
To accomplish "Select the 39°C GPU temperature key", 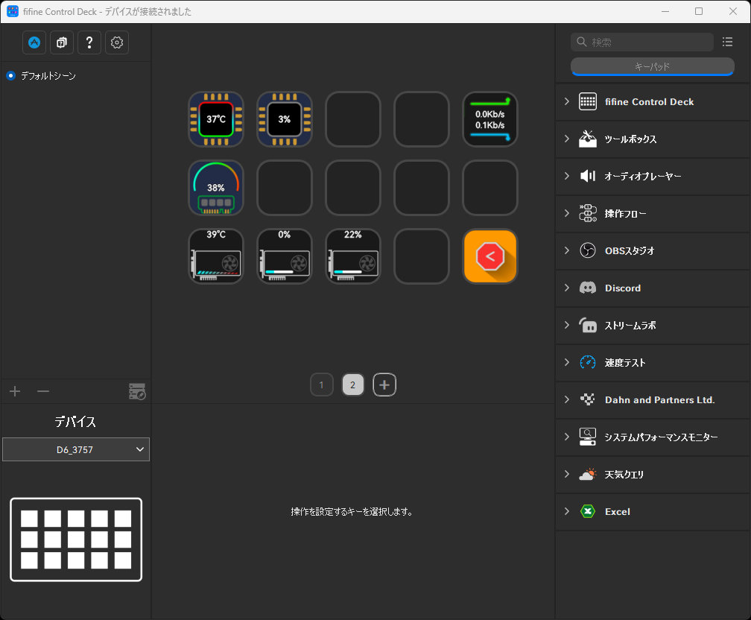I will click(215, 256).
